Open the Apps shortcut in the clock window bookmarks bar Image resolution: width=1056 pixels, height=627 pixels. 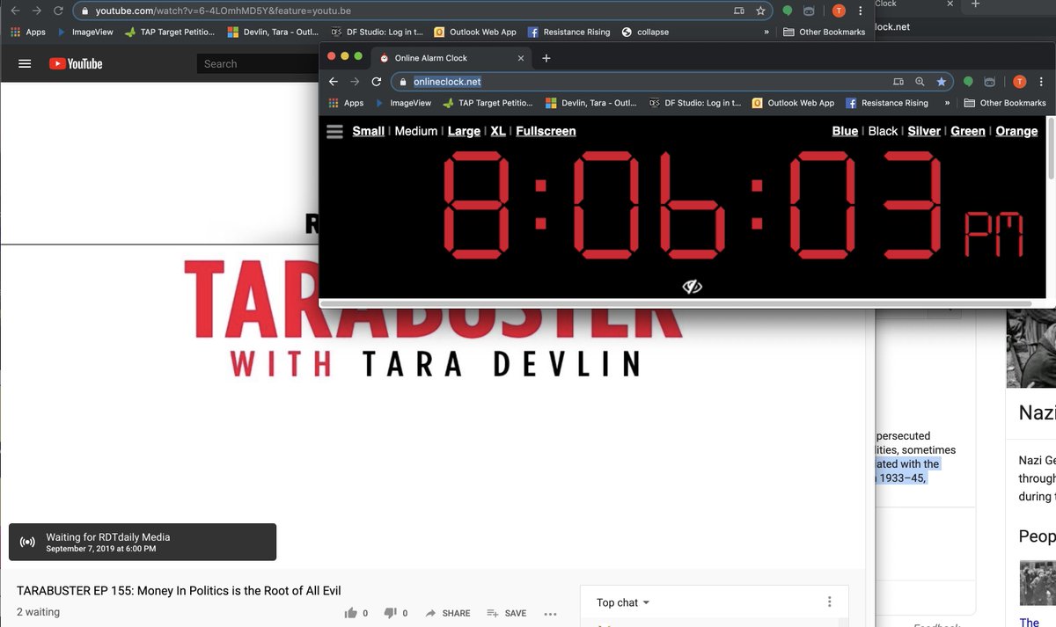(346, 103)
